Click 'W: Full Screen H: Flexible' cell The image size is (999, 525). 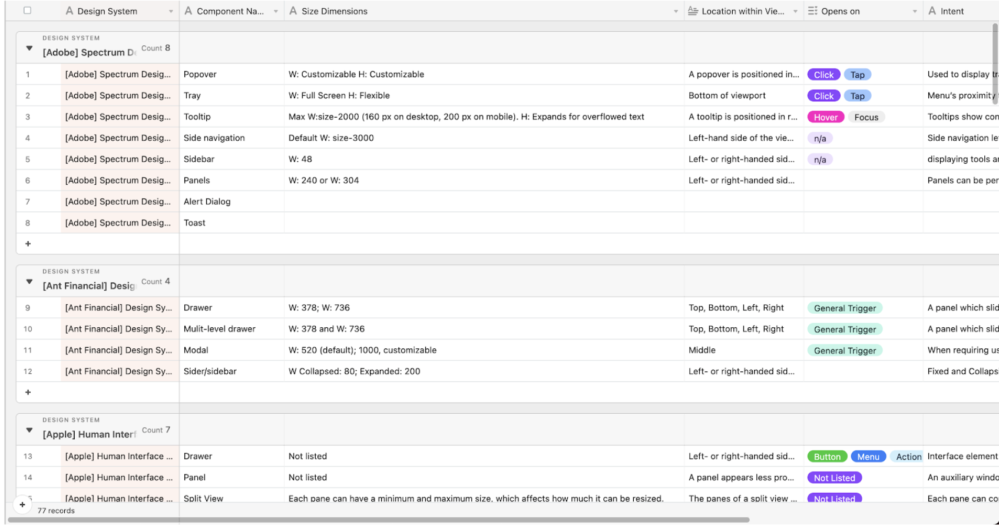(x=484, y=95)
